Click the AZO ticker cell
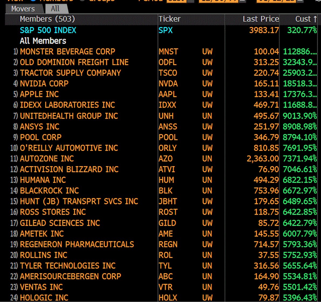 (165, 159)
